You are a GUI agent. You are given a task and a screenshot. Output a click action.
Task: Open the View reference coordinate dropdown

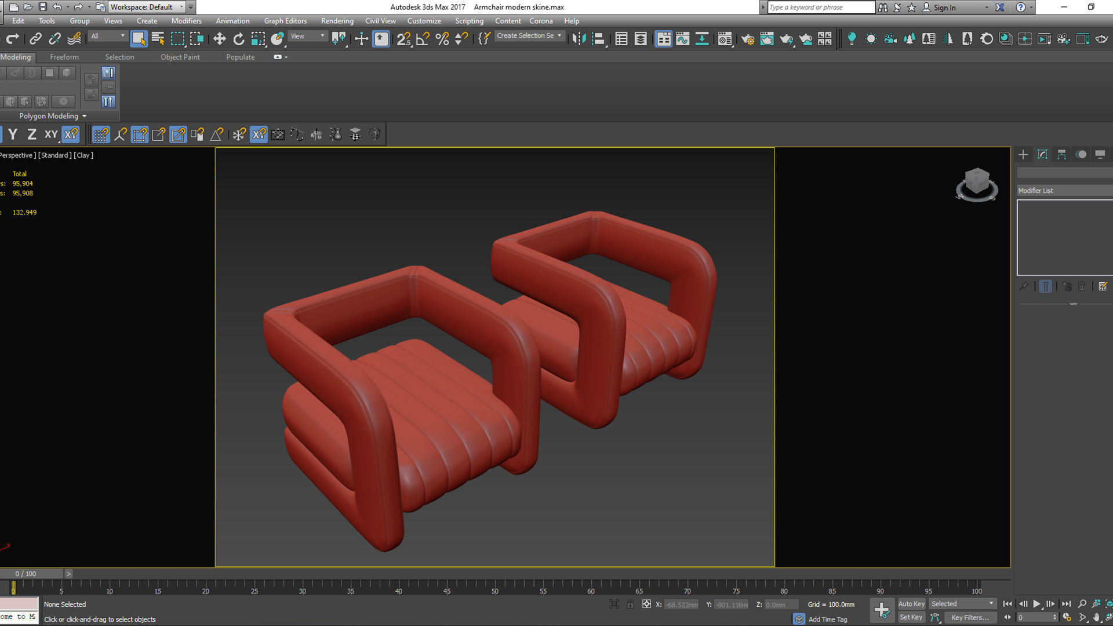click(308, 36)
